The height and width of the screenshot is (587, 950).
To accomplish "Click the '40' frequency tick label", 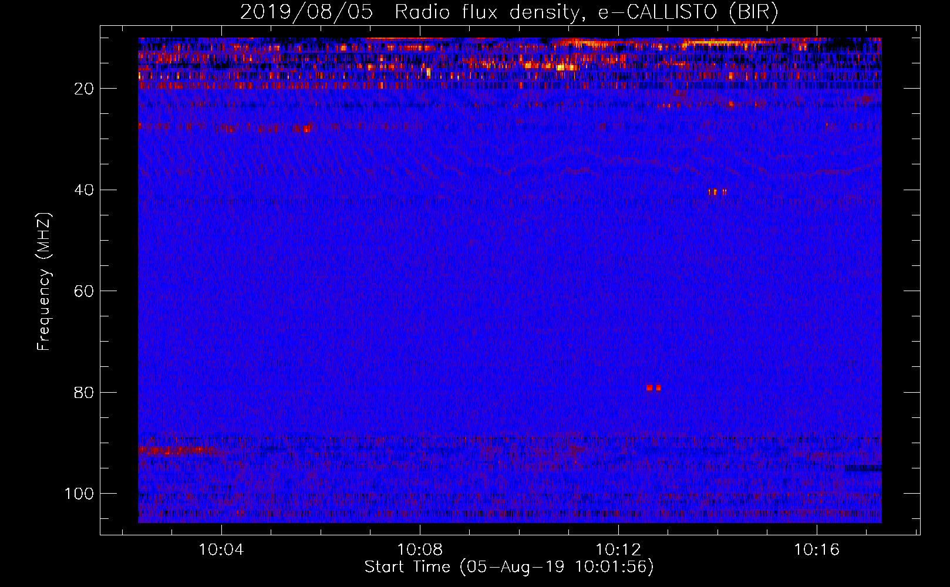I will pyautogui.click(x=84, y=190).
